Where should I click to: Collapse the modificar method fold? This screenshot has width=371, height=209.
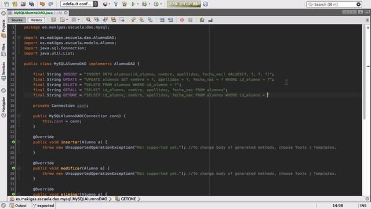pos(19,168)
